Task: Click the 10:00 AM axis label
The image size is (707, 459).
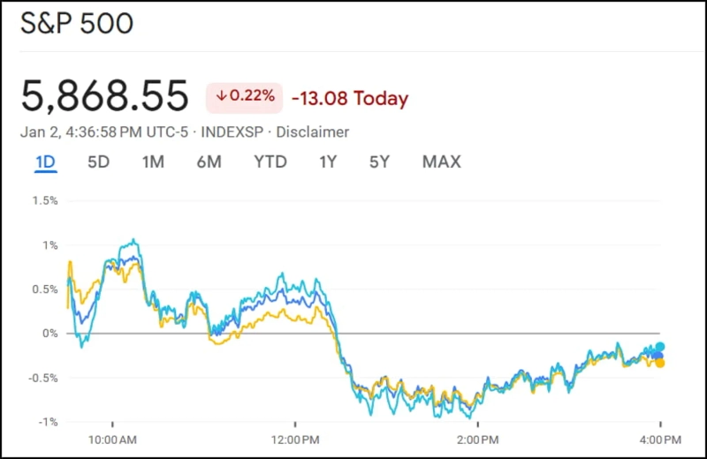Action: (x=113, y=438)
